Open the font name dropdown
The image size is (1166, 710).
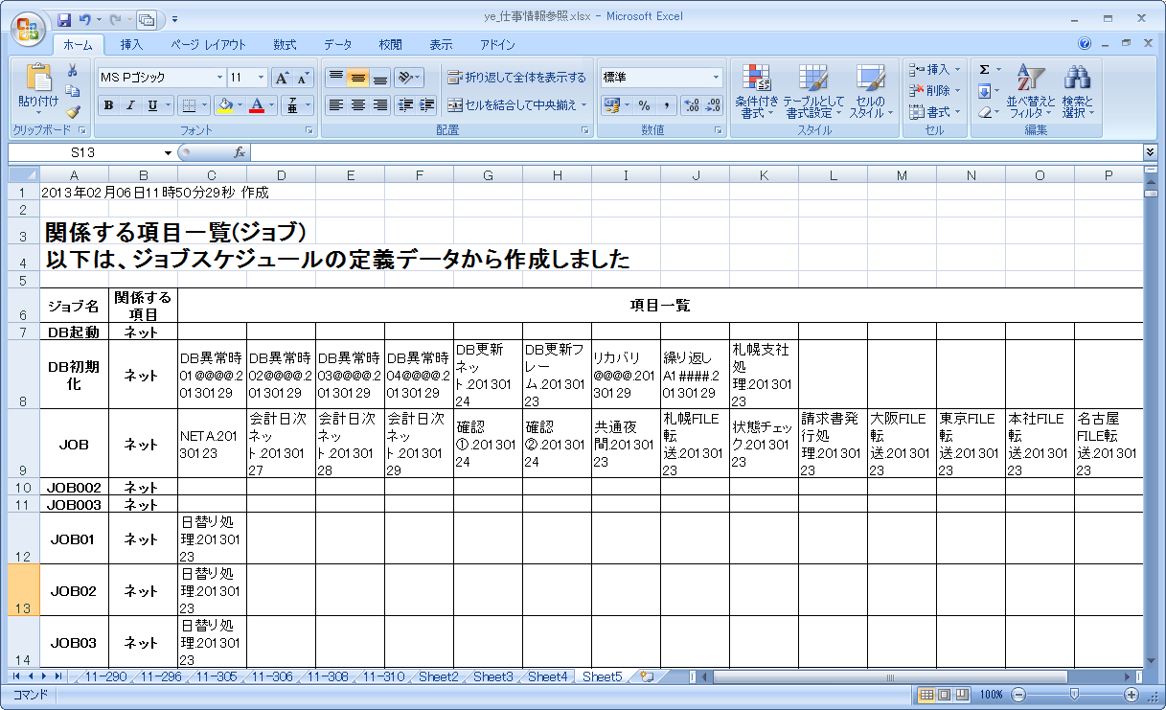pos(219,78)
